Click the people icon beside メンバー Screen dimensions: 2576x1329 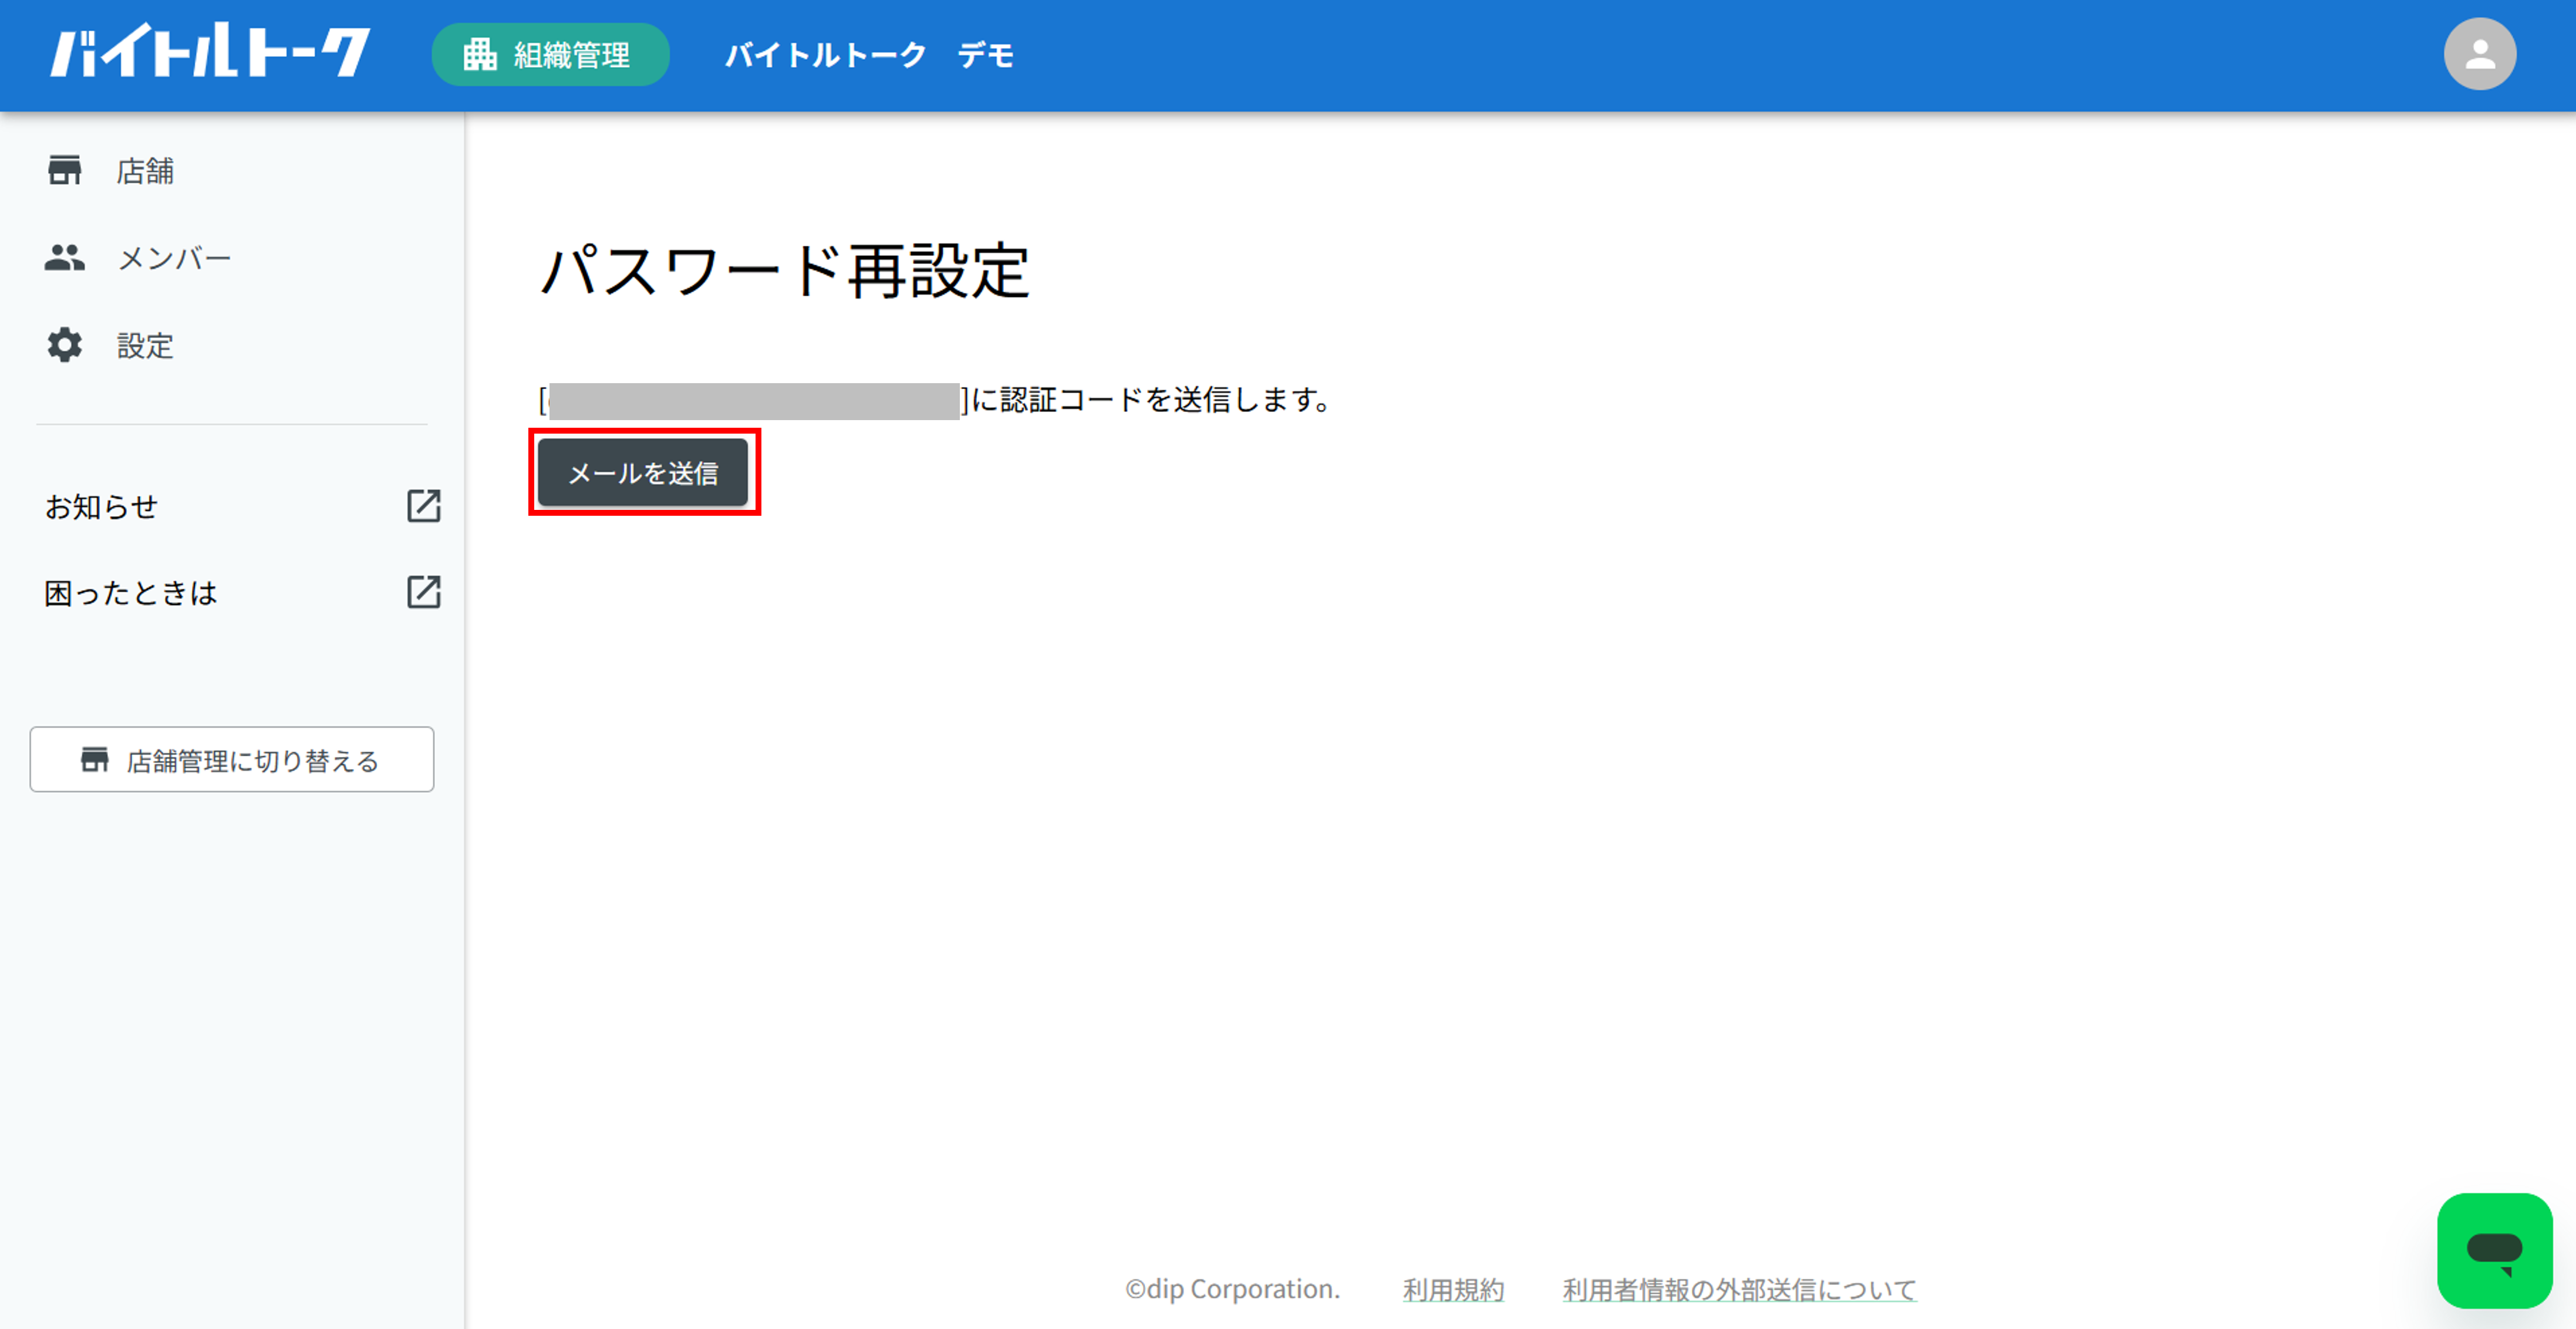65,258
